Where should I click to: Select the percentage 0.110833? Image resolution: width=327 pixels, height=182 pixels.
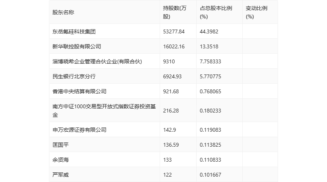(x=210, y=160)
